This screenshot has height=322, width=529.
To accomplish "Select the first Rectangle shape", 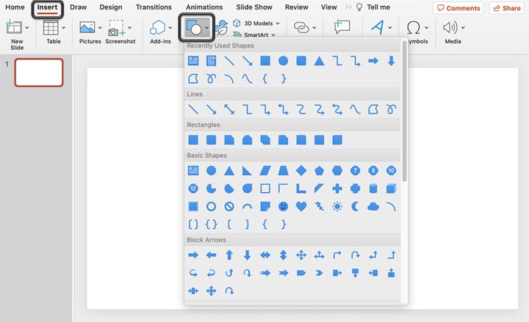I will coord(193,140).
